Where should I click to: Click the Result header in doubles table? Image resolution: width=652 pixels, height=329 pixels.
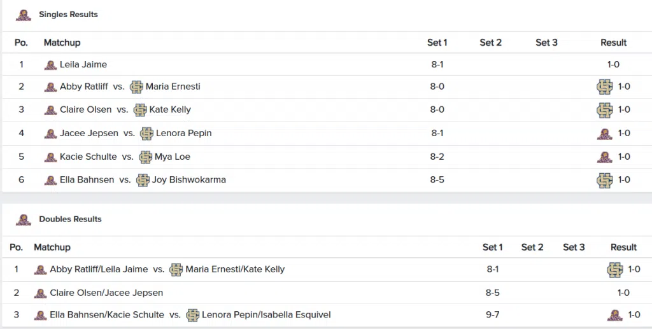click(x=623, y=248)
